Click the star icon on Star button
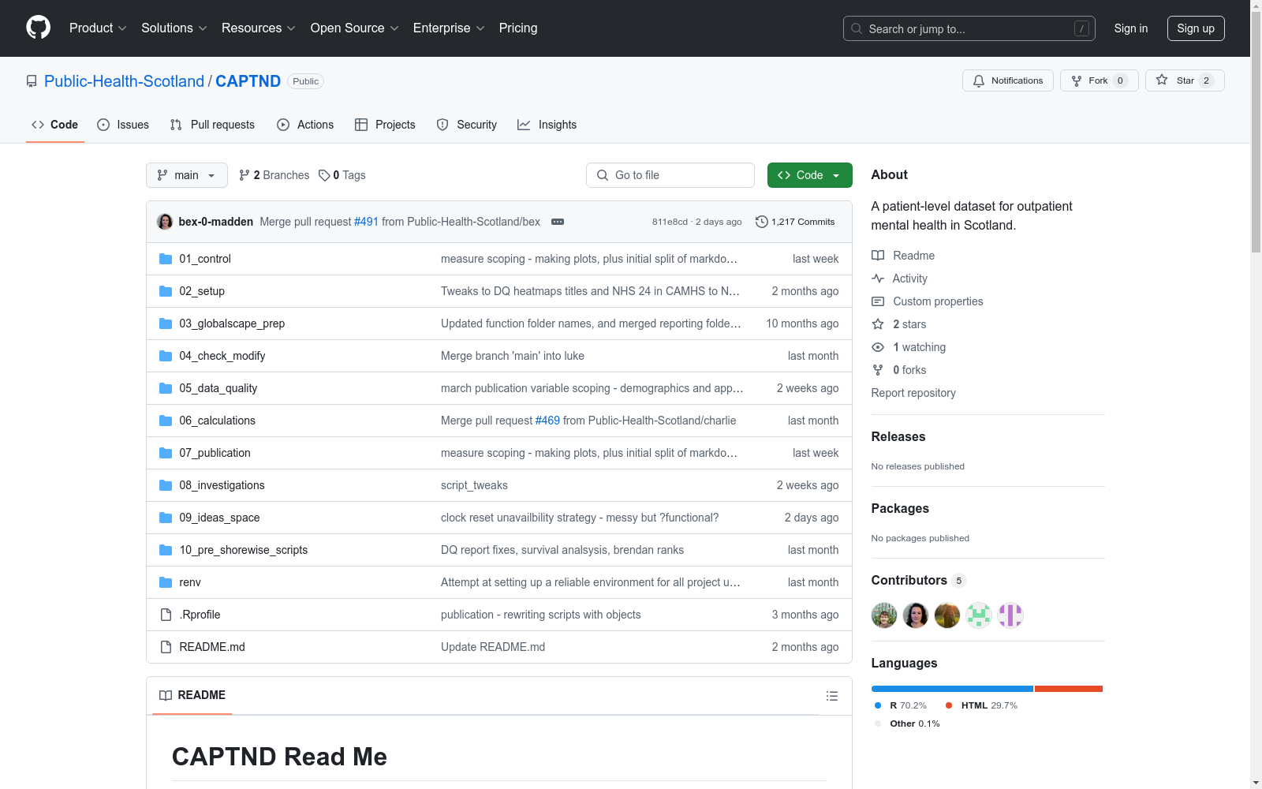 coord(1162,80)
